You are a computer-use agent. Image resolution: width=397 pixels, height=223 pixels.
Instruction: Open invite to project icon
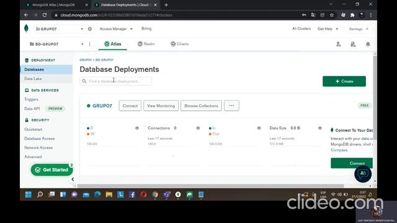coord(338,44)
